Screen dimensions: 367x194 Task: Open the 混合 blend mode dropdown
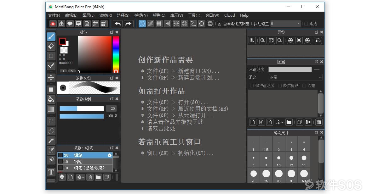coord(295,77)
